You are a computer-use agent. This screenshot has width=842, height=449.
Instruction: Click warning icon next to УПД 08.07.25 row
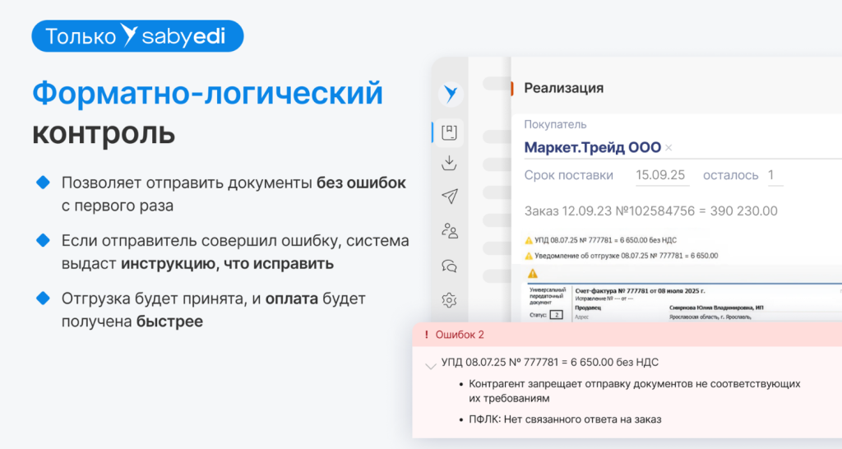(529, 241)
